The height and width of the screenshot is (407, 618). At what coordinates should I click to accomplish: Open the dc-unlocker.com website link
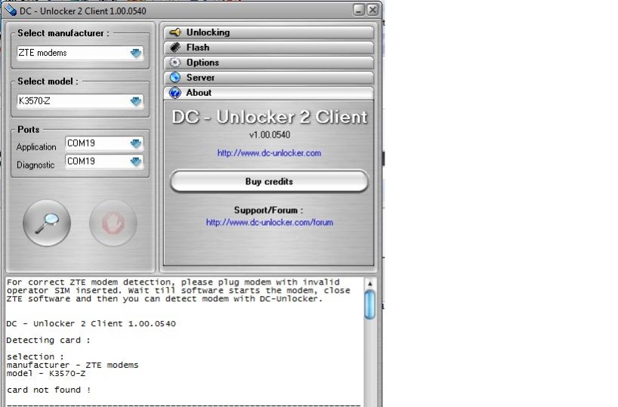tap(269, 153)
